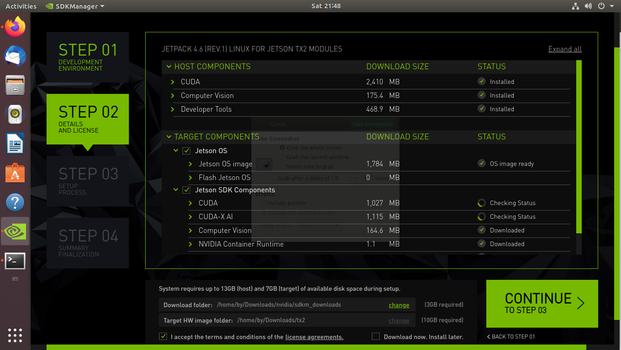Image resolution: width=621 pixels, height=350 pixels.
Task: Click the component list green scrollbar
Action: pos(579,146)
